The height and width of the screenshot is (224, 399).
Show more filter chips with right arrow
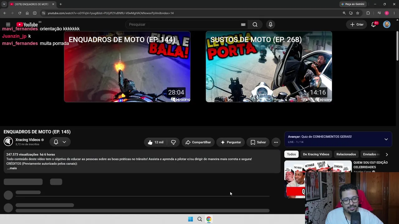click(x=387, y=154)
